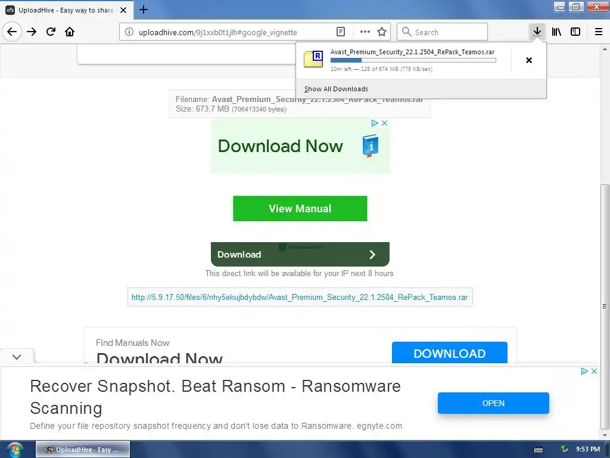Screen dimensions: 610x458
Task: Go back to the previous page
Action: click(12, 32)
